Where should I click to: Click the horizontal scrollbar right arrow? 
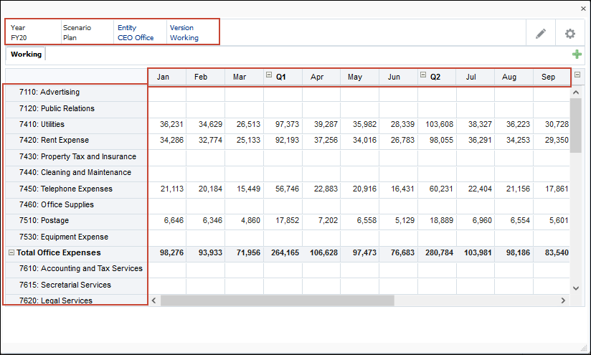(563, 300)
